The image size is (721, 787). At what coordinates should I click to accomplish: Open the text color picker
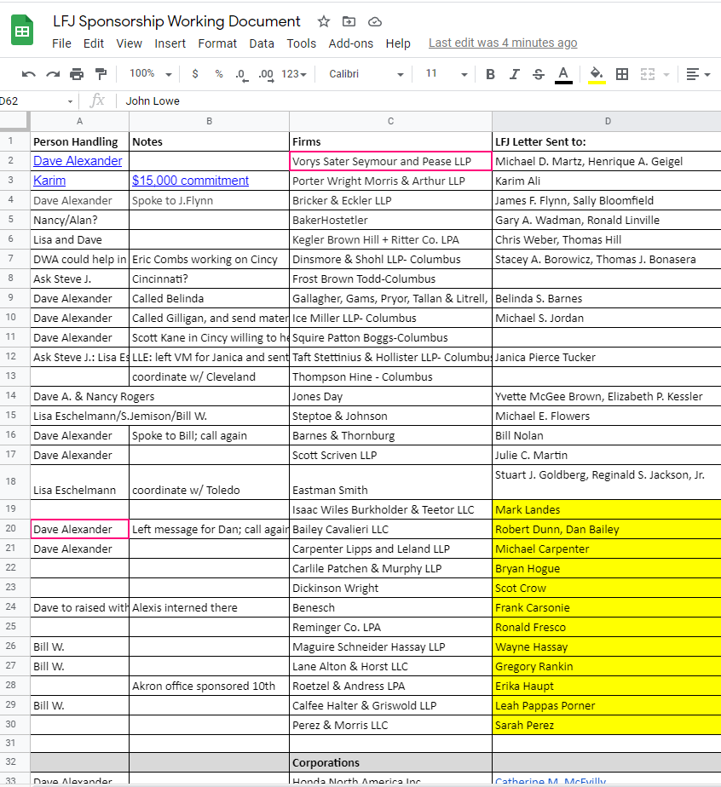[563, 75]
